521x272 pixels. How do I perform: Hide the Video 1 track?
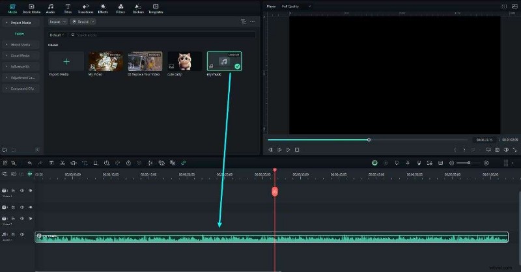31,219
